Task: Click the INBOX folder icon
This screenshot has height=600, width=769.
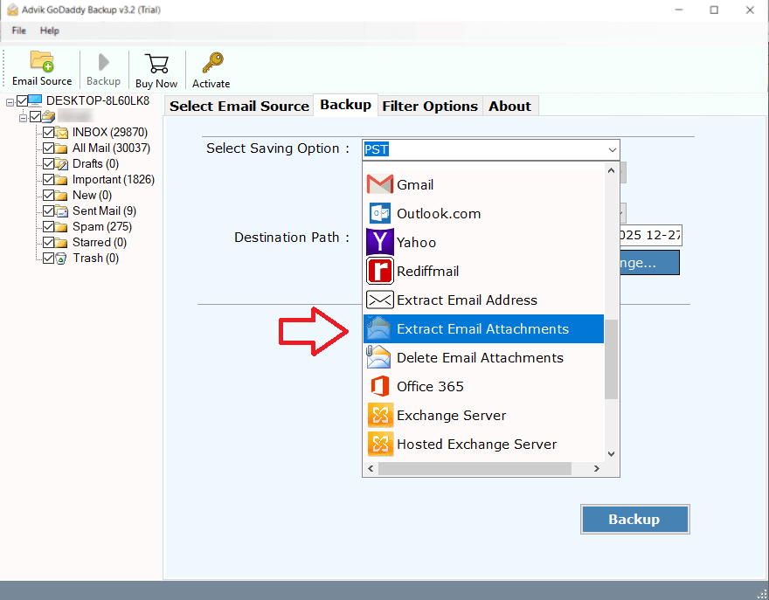Action: [x=62, y=133]
